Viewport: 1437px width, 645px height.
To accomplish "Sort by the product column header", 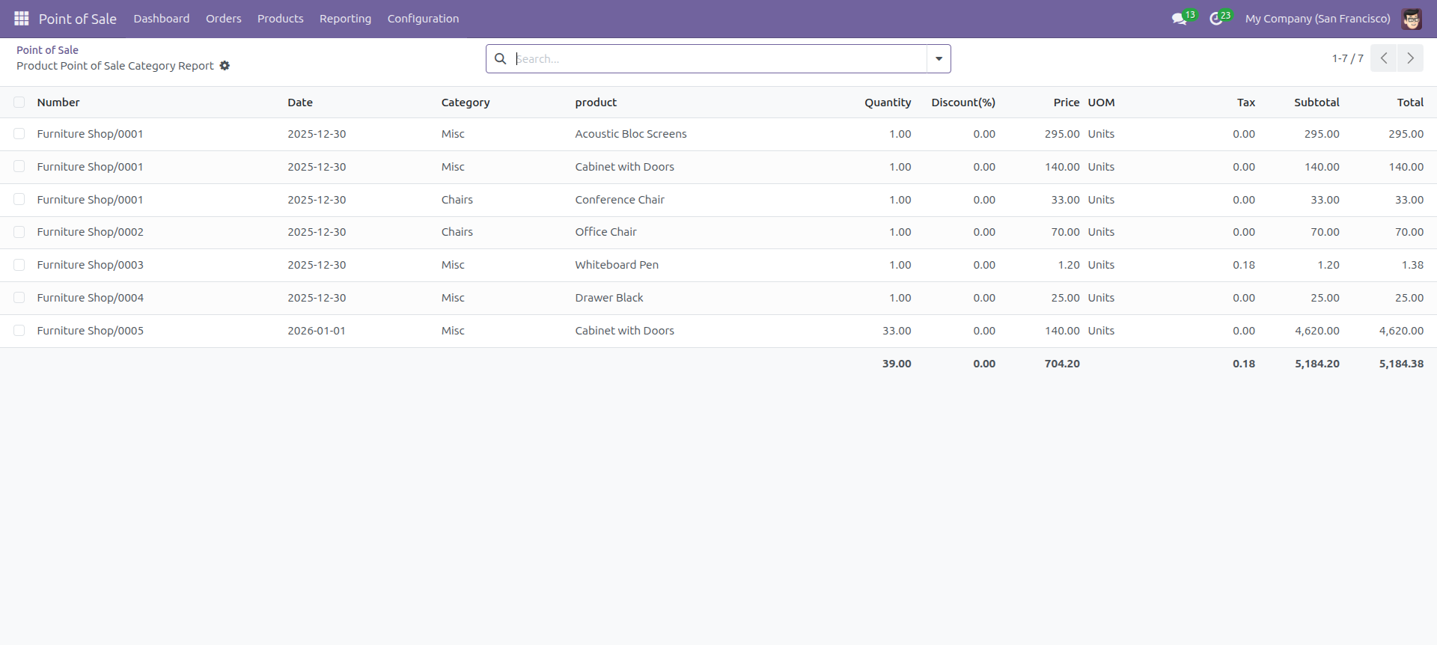I will point(596,103).
